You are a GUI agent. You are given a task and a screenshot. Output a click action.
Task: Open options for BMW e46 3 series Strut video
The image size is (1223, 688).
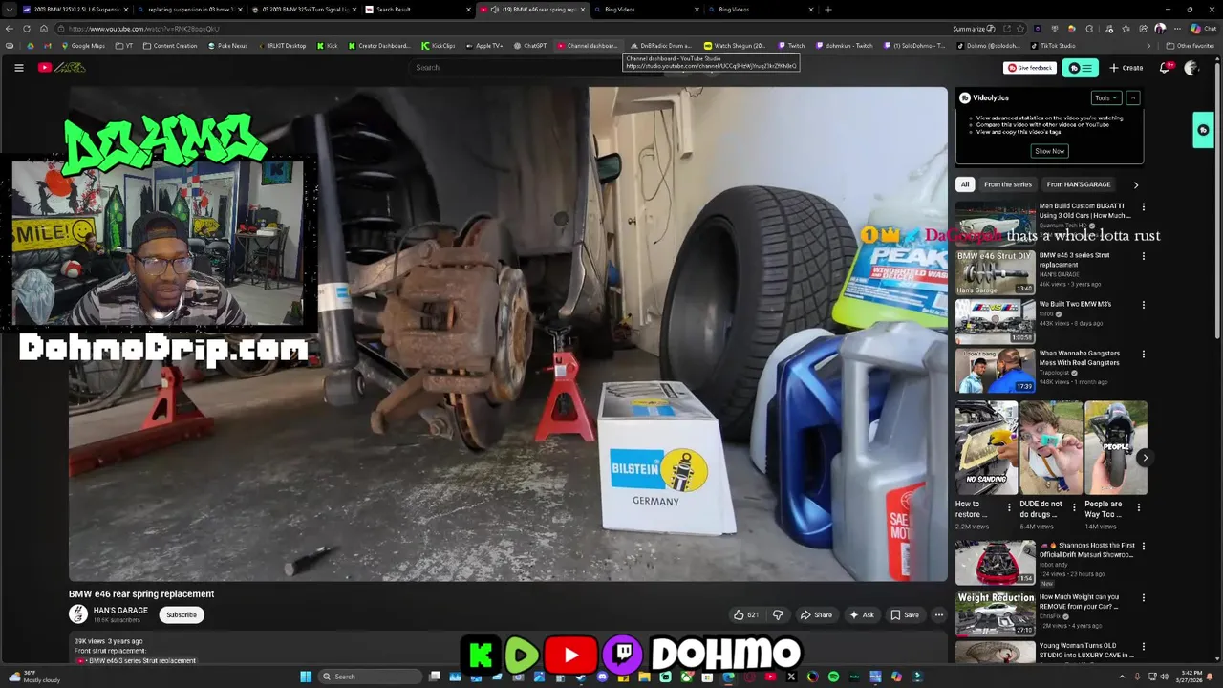(1143, 256)
